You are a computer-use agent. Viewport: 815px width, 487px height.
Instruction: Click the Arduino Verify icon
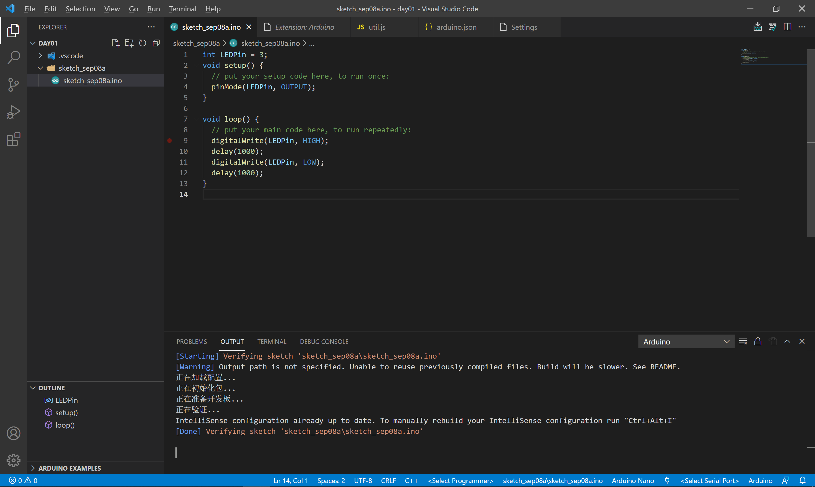coord(773,27)
